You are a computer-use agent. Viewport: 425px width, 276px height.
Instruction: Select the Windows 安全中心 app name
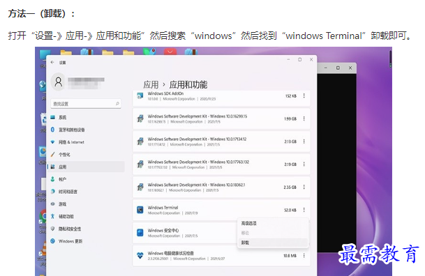(x=163, y=230)
